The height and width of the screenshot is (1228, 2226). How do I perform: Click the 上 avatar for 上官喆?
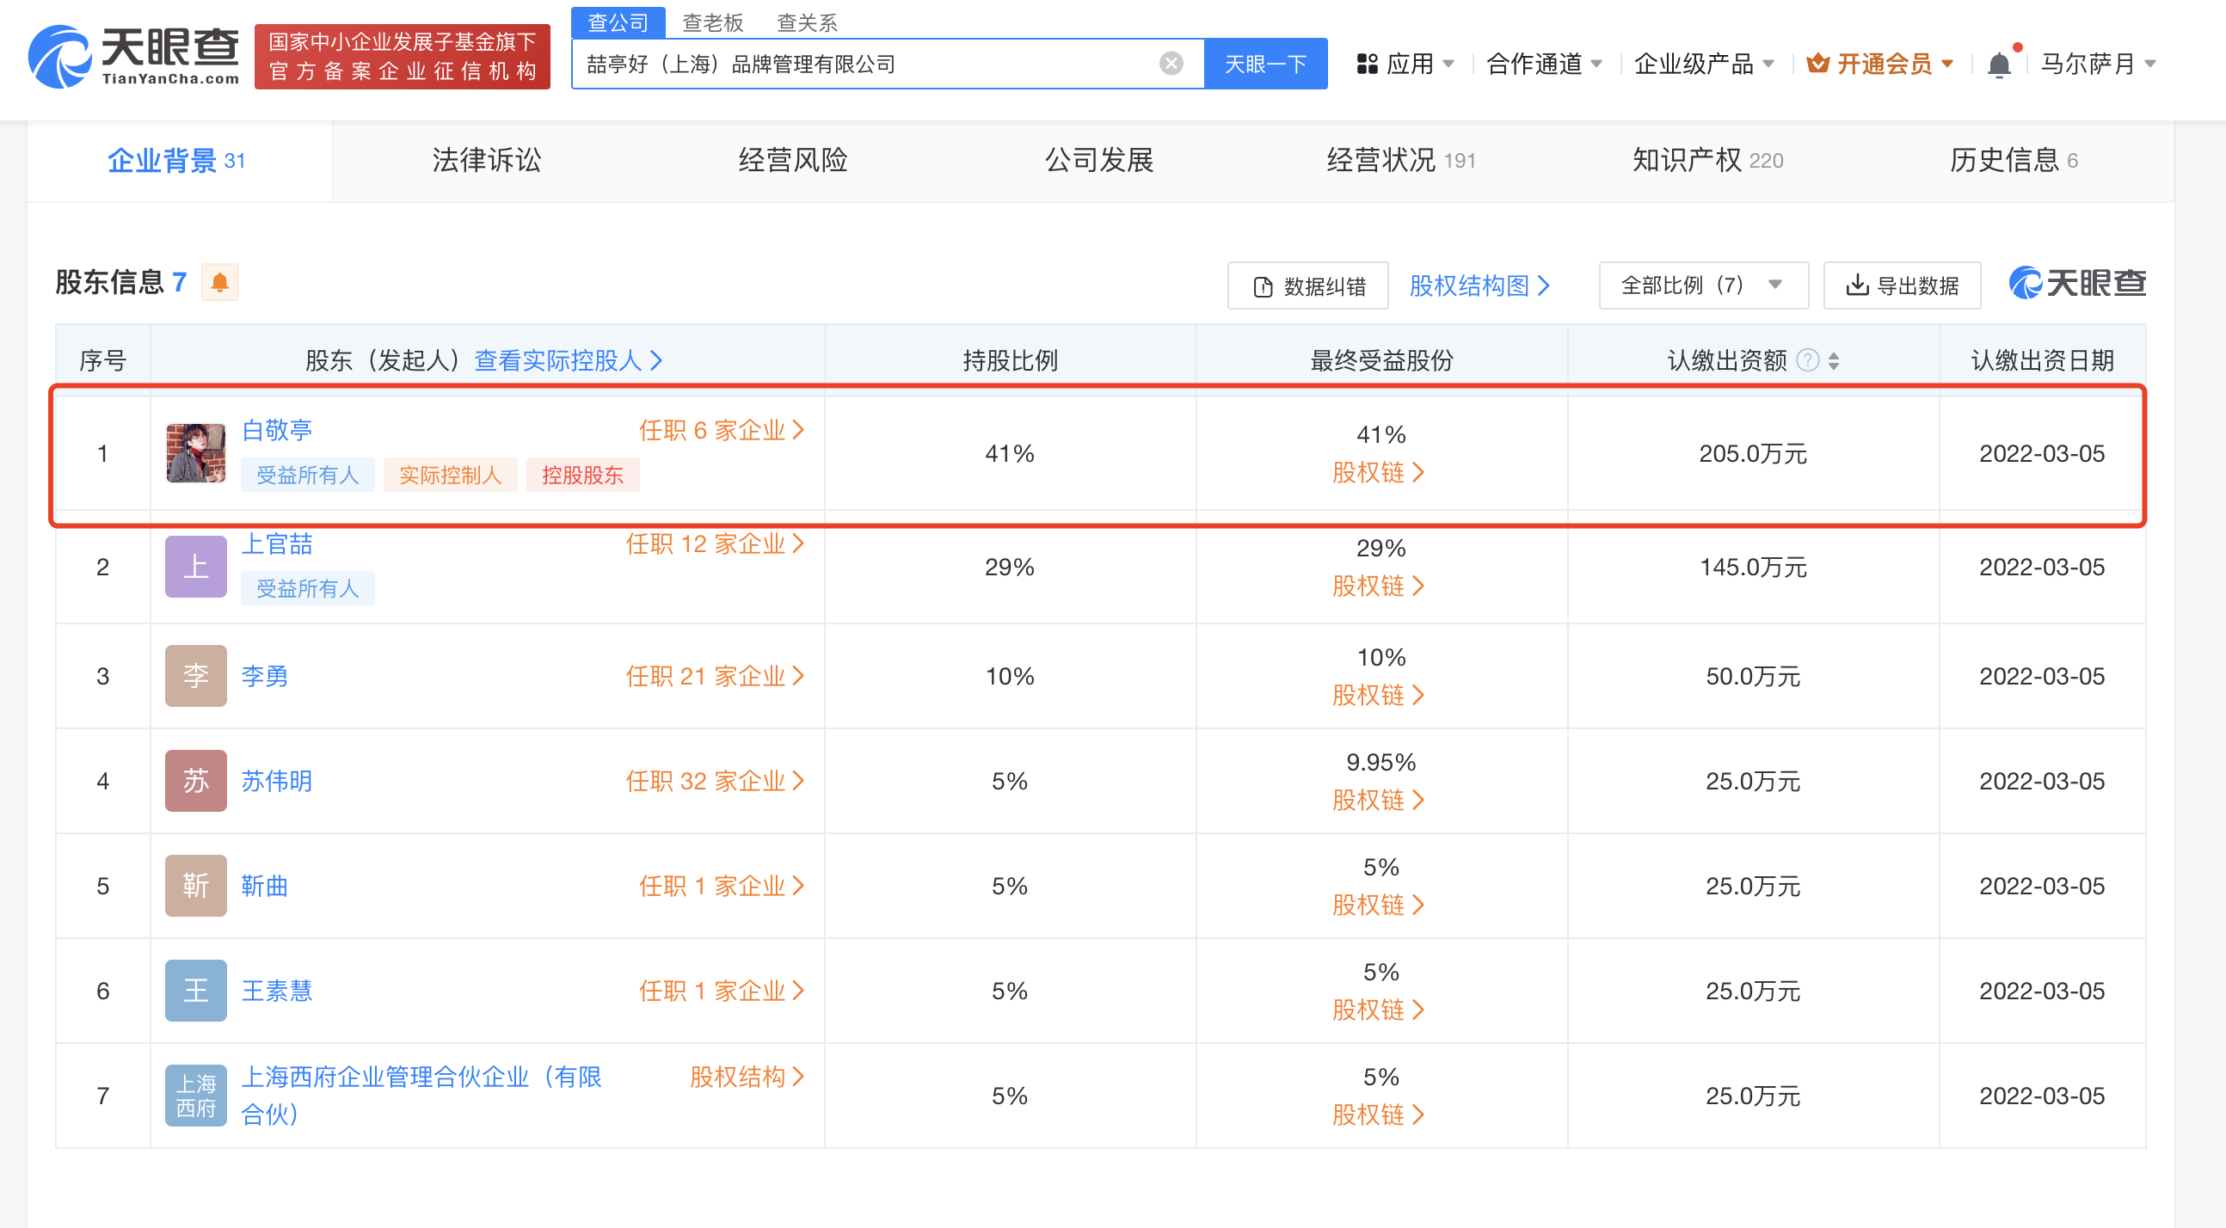196,566
